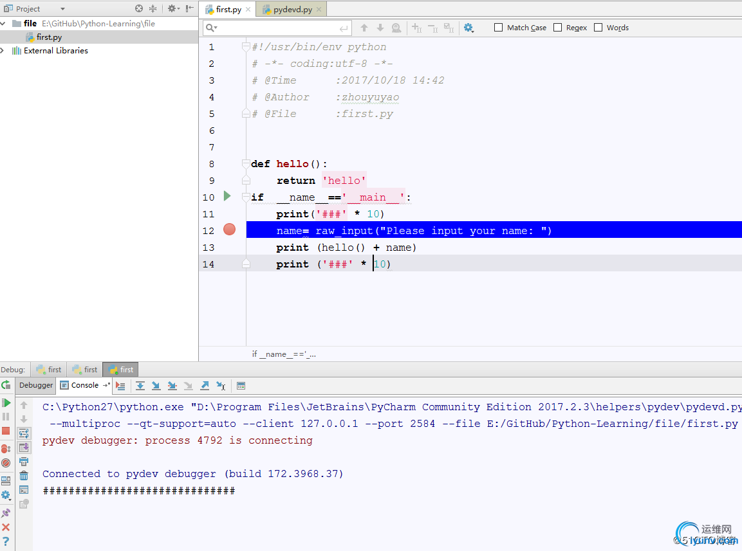The image size is (742, 551).
Task: Click process 4792 console message
Action: [x=178, y=440]
